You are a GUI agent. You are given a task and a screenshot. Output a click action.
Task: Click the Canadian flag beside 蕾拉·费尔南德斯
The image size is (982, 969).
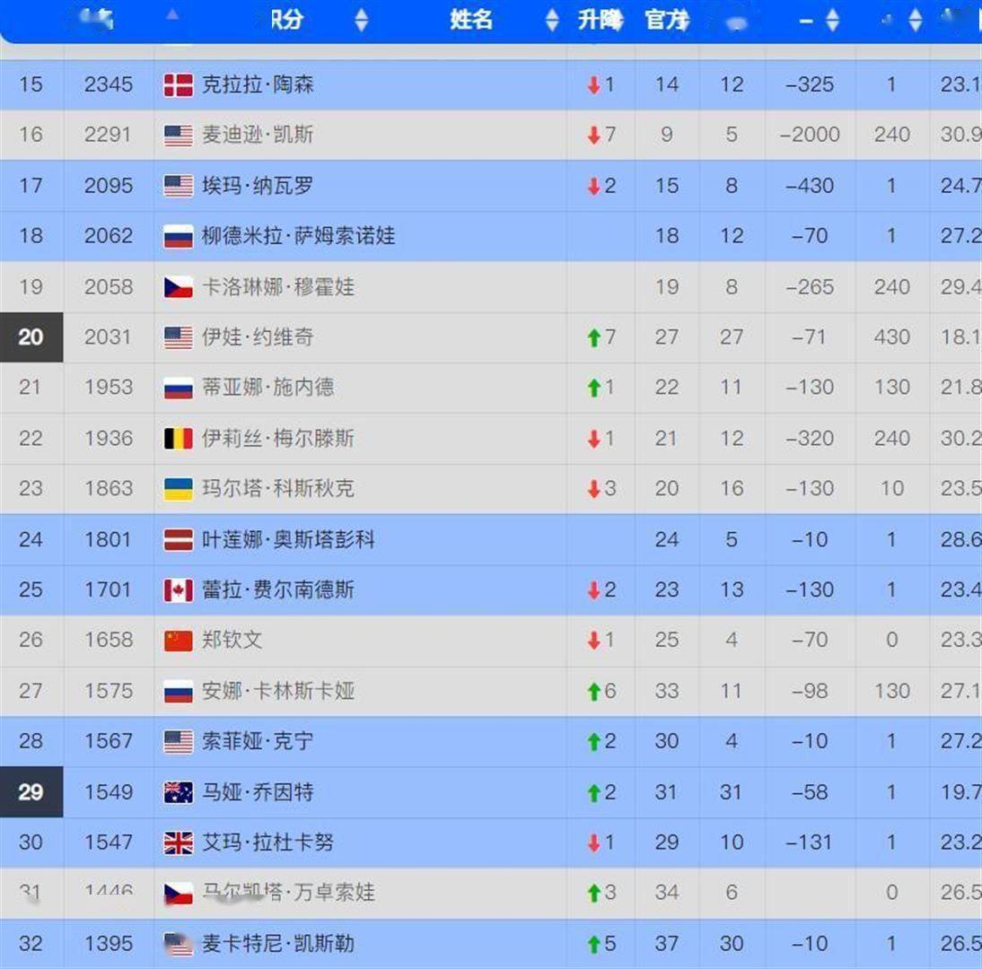(178, 590)
